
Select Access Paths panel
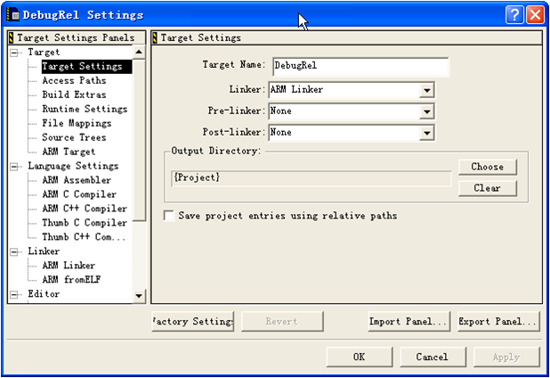click(x=73, y=80)
